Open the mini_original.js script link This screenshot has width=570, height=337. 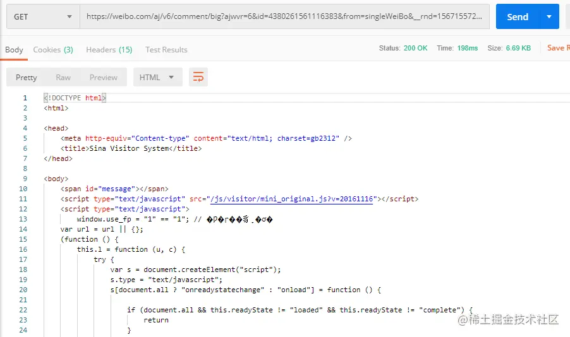(291, 199)
